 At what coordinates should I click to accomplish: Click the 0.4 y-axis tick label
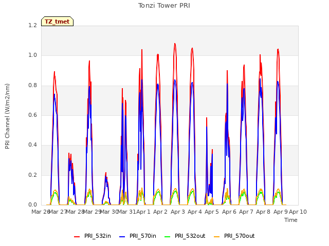(x=32, y=145)
